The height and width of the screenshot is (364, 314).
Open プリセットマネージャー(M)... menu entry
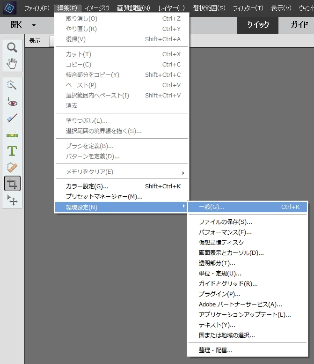tap(122, 197)
